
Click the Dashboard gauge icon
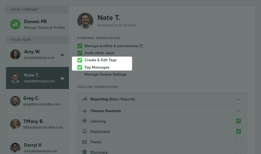85,131
